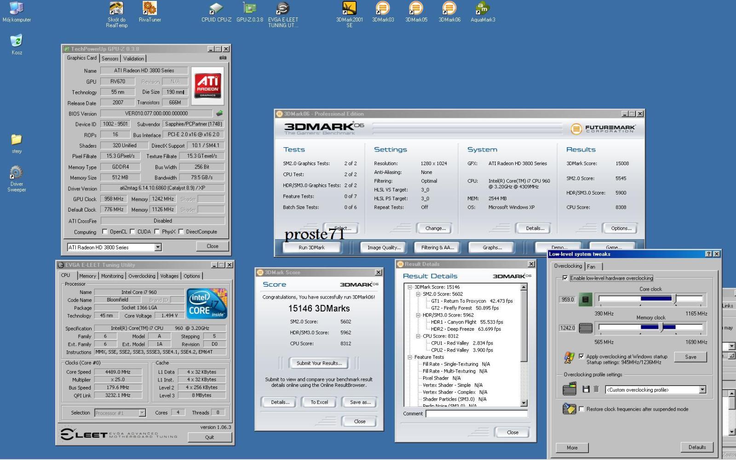The image size is (736, 460).
Task: Collapse the HDR/SM3.0 Score tree node
Action: click(x=418, y=315)
